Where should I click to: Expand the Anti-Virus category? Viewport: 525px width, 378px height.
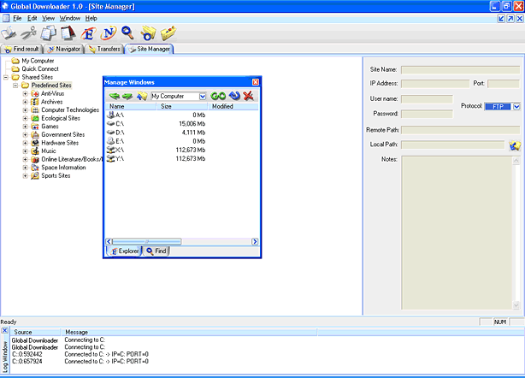point(25,93)
